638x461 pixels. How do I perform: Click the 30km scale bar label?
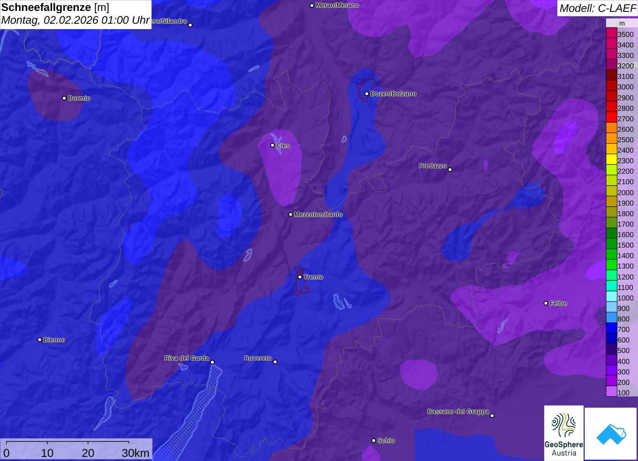click(x=135, y=453)
